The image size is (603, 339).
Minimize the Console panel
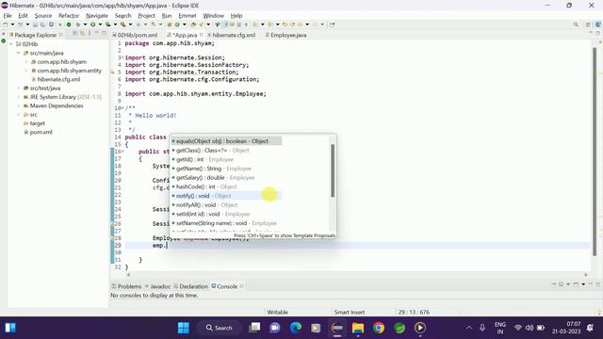point(591,284)
